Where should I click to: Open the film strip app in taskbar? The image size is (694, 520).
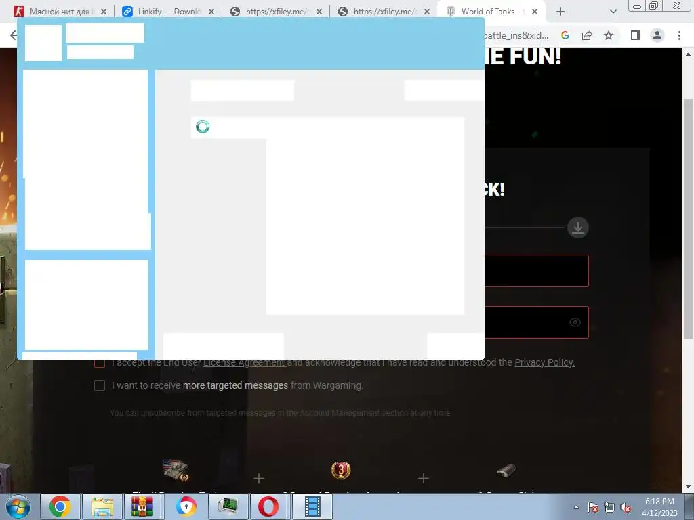[312, 506]
